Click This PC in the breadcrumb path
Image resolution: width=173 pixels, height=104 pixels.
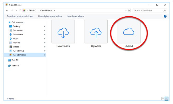(x=32, y=10)
